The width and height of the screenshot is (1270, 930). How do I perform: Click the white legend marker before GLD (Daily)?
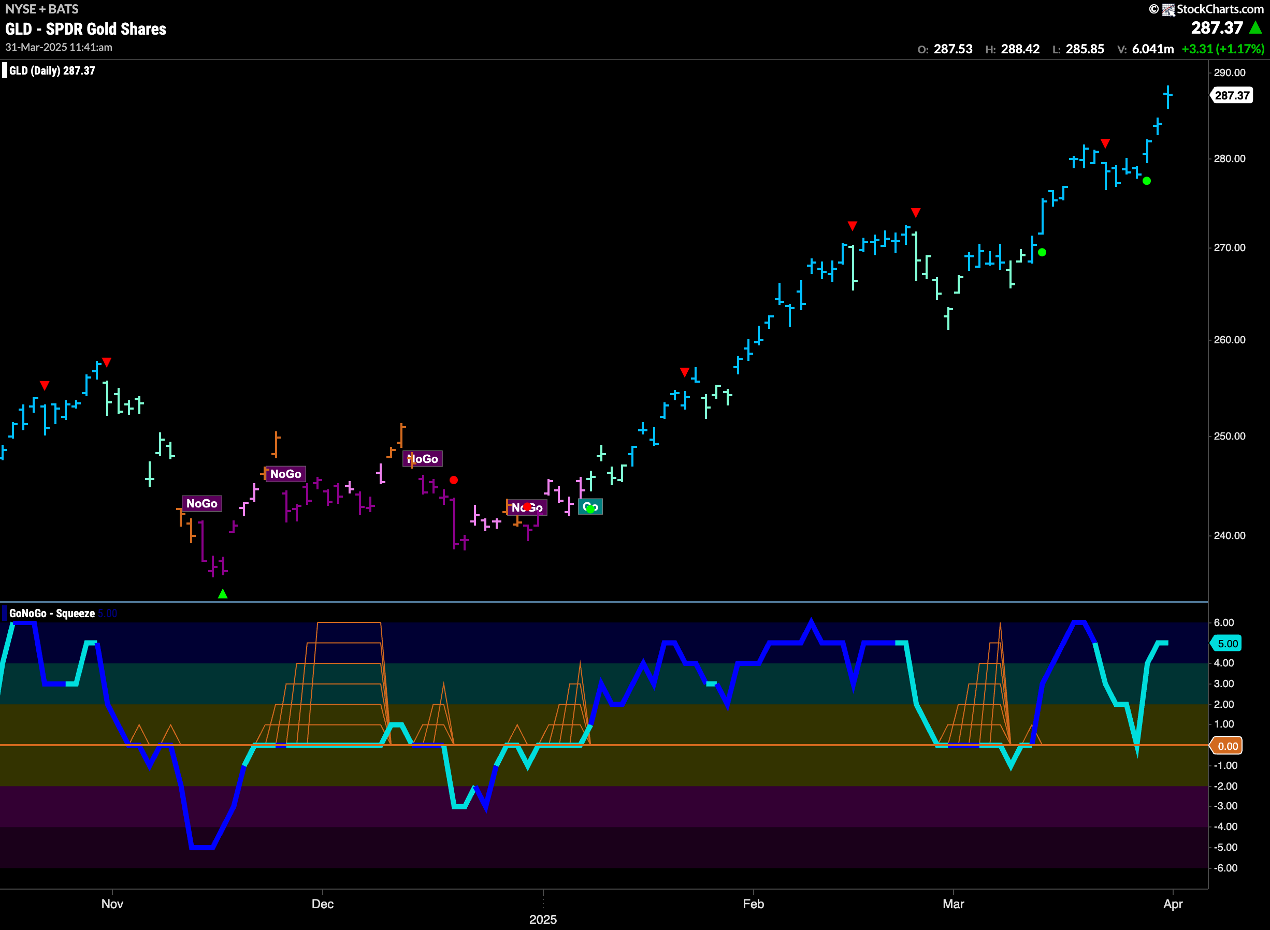point(5,70)
